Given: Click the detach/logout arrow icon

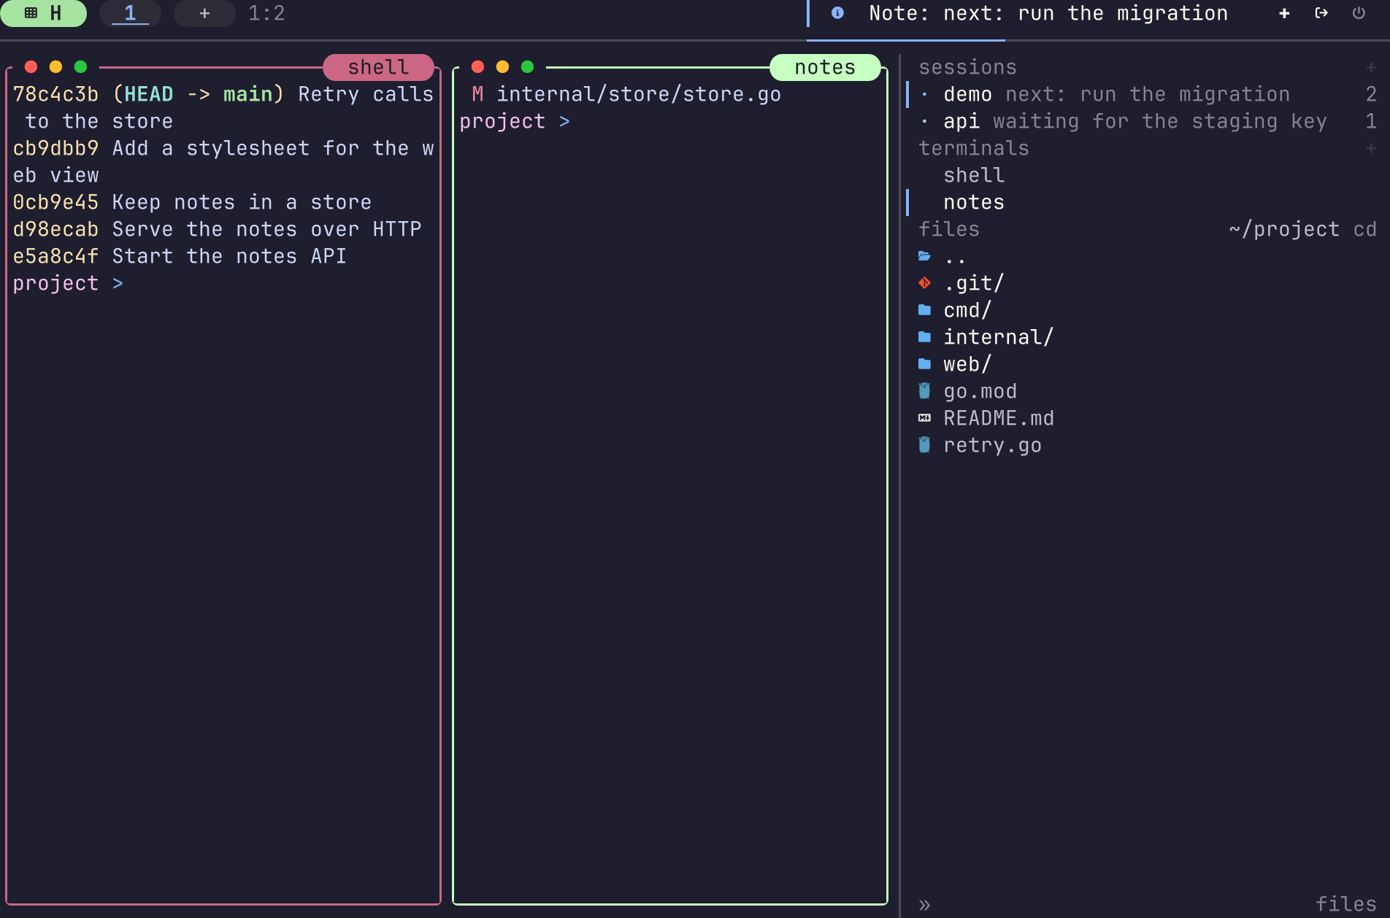Looking at the screenshot, I should pos(1321,13).
